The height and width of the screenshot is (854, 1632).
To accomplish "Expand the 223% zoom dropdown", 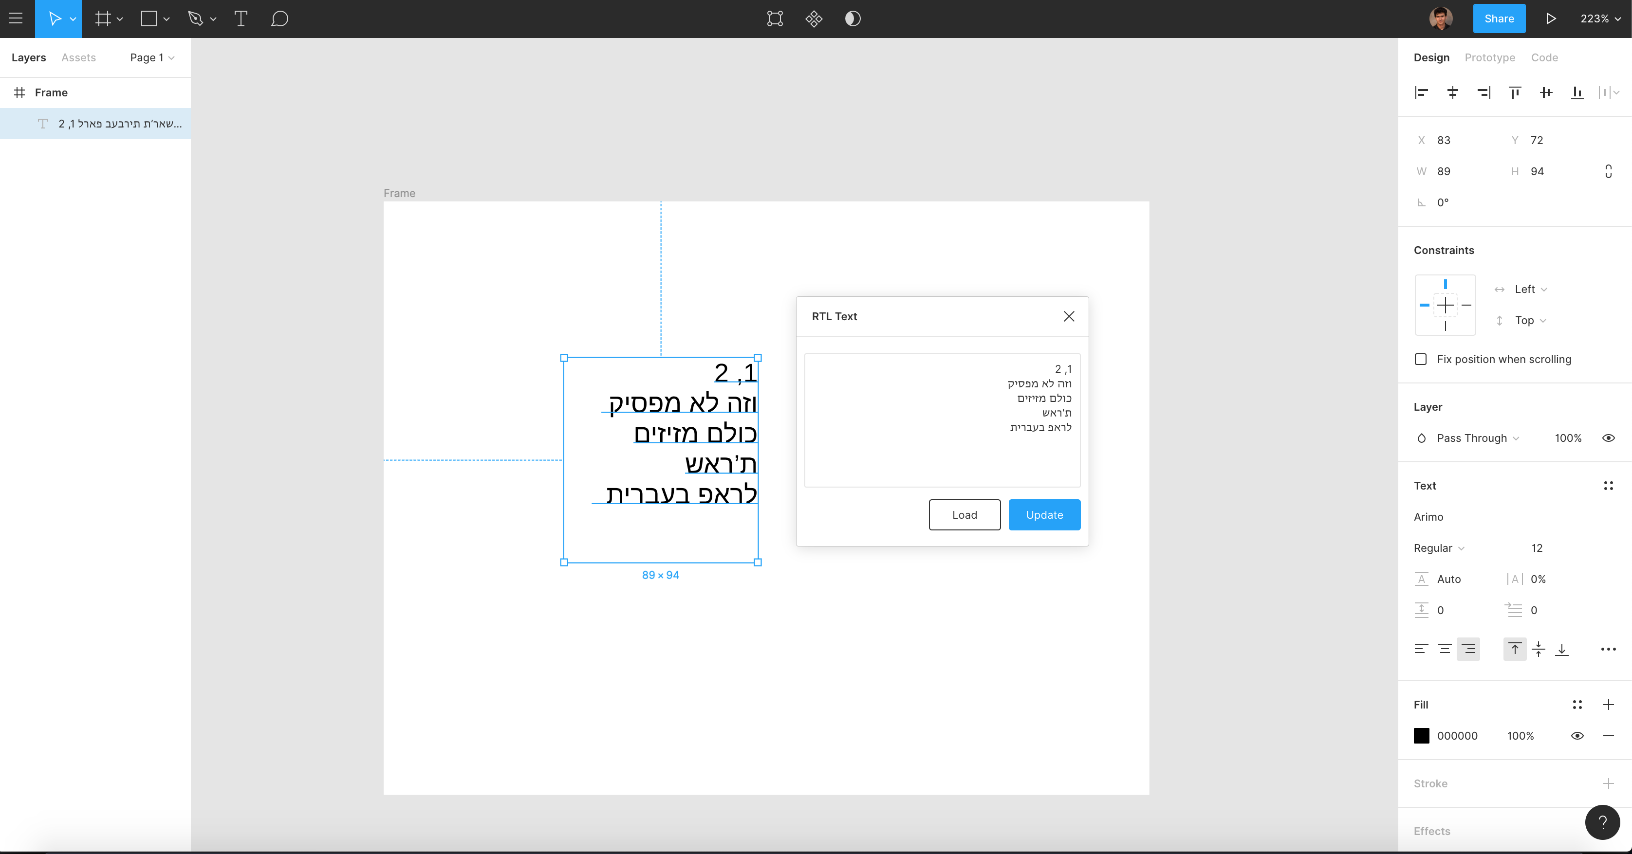I will click(1600, 18).
